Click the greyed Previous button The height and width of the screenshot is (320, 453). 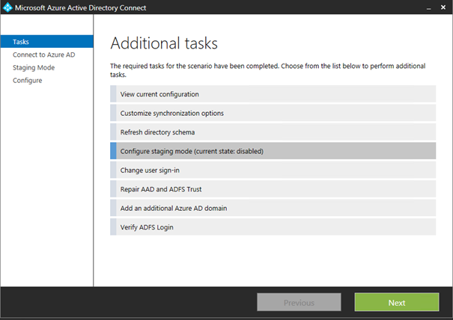coord(299,302)
